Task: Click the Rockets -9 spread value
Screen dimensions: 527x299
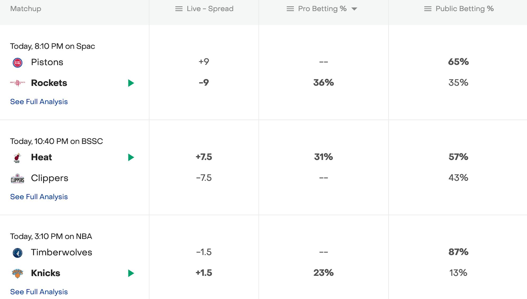Action: tap(204, 83)
